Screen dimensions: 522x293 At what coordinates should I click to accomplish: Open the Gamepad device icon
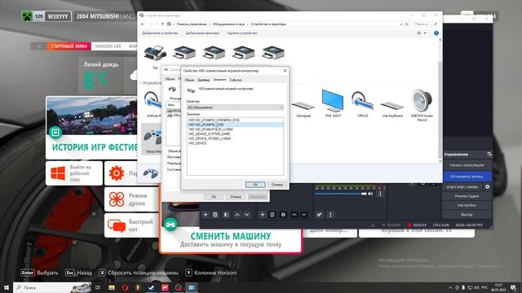[x=303, y=106]
